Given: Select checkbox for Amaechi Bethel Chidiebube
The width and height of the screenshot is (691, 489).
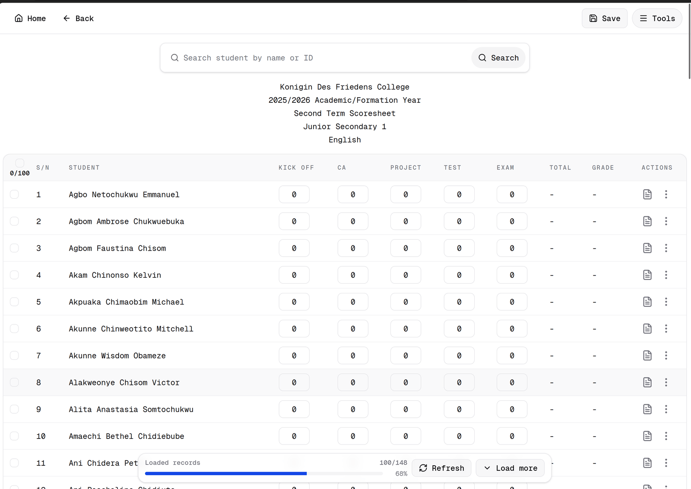Looking at the screenshot, I should point(14,436).
